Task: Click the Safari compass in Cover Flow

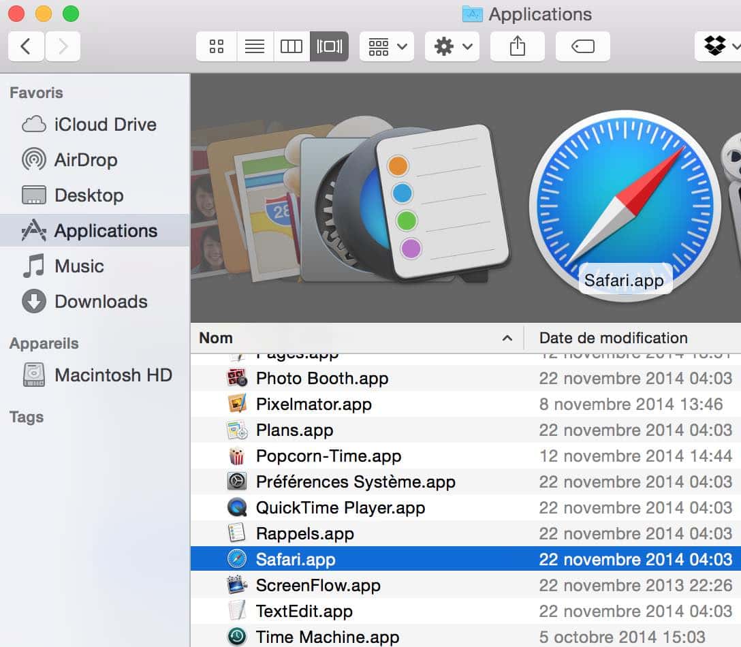Action: point(625,206)
